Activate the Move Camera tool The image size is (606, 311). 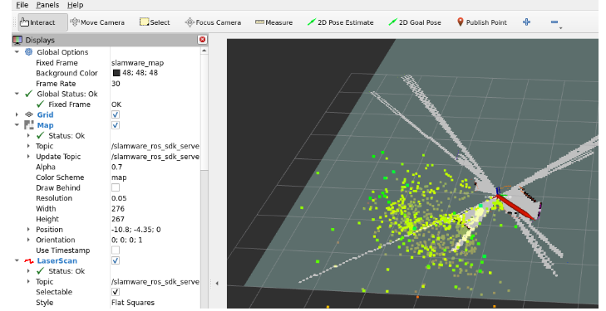tap(97, 22)
